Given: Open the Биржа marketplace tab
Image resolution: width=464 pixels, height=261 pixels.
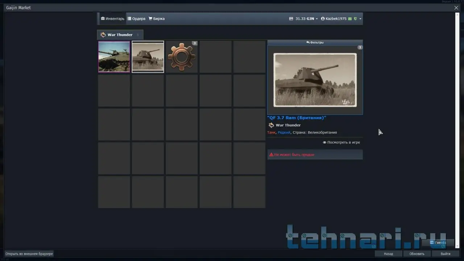Looking at the screenshot, I should click(157, 18).
